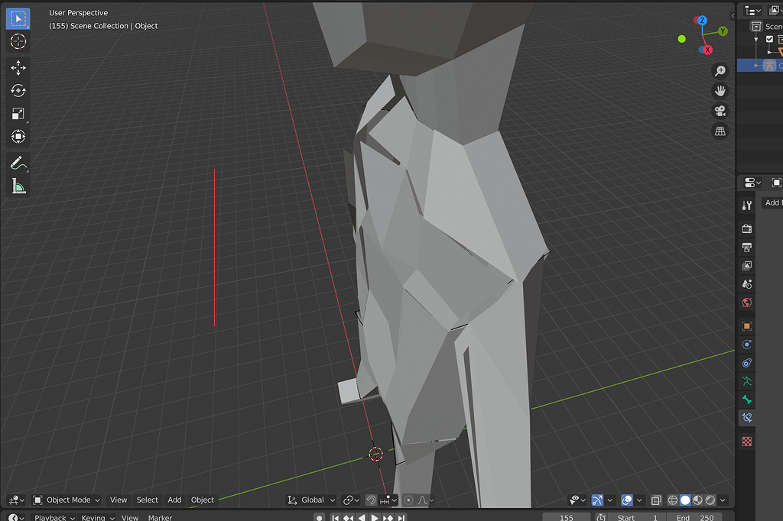The width and height of the screenshot is (783, 521).
Task: Toggle the collection checkbox in the Outliner
Action: 769,39
